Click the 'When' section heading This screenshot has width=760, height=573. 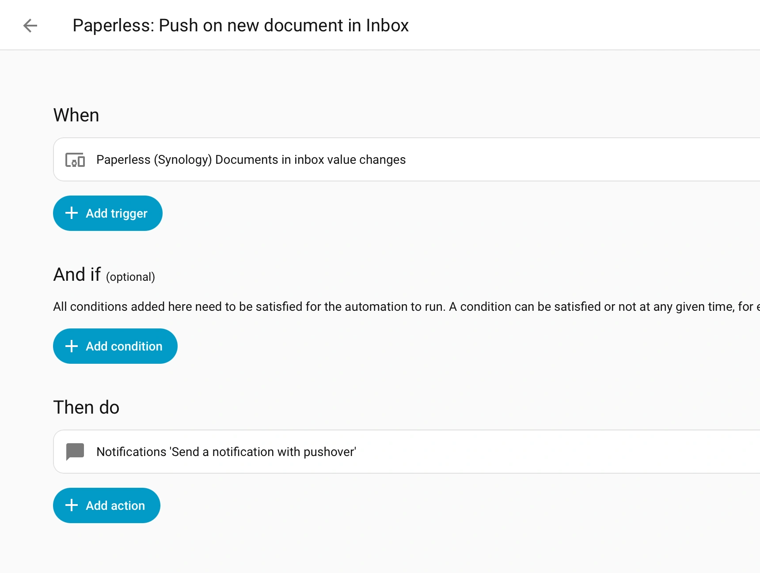pyautogui.click(x=76, y=115)
